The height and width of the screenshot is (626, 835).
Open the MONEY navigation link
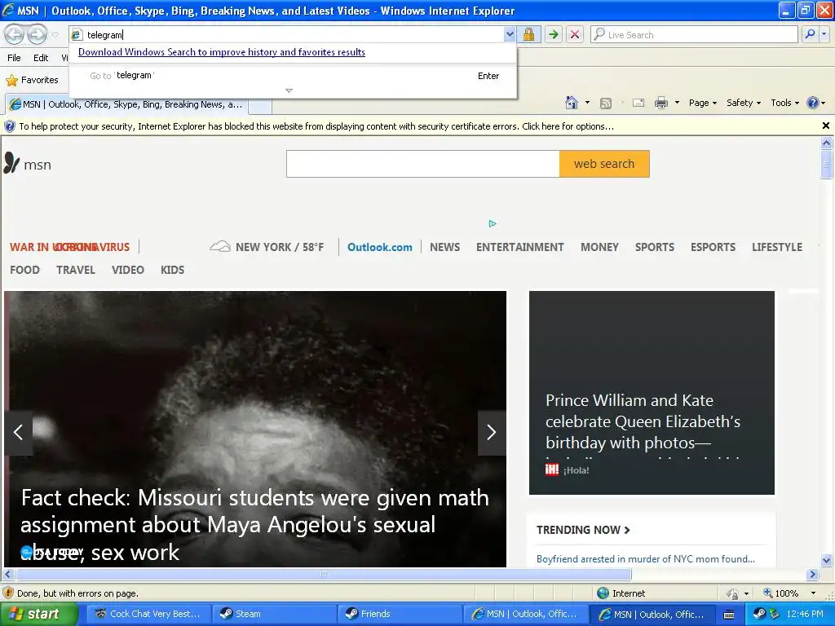(x=599, y=247)
